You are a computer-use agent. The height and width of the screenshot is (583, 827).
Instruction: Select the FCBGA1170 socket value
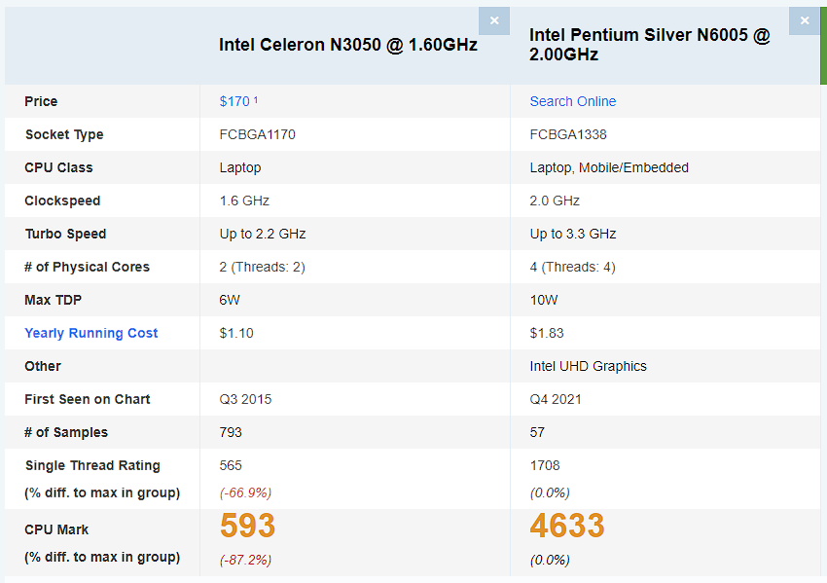coord(258,134)
